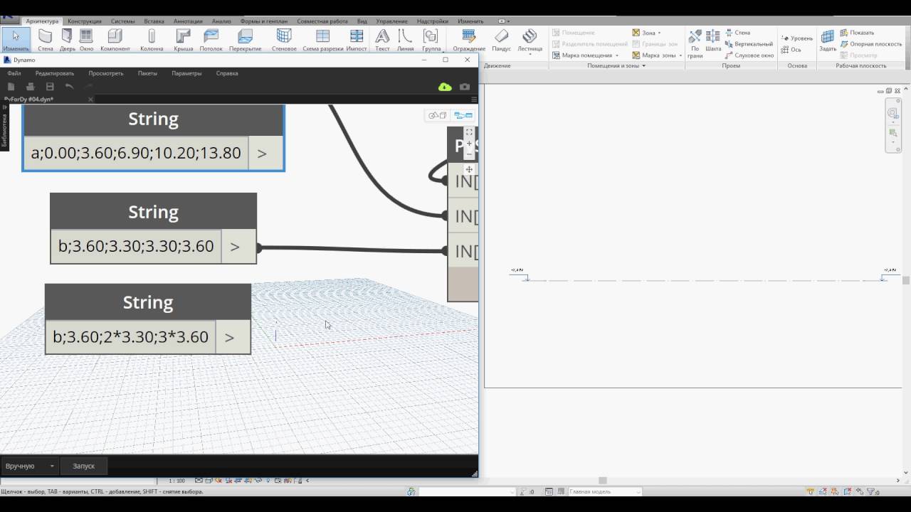The image size is (911, 512).
Task: Switch to the Аннотации ribbon tab
Action: 188,21
